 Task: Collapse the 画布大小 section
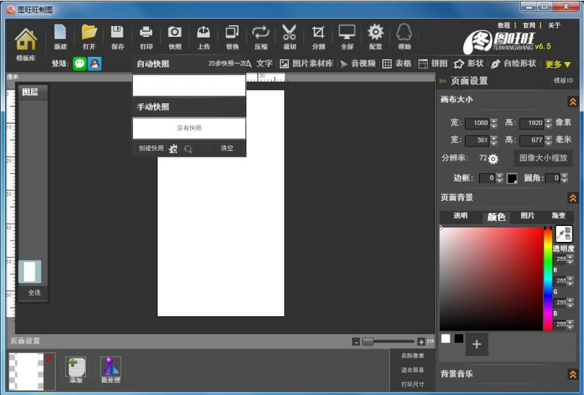pos(573,101)
